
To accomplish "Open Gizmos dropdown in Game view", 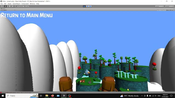I will tap(172, 10).
